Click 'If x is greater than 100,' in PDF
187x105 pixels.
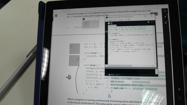tap(127, 85)
